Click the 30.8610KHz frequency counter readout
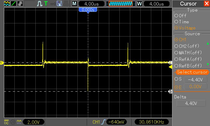210x126 pixels. coord(152,122)
